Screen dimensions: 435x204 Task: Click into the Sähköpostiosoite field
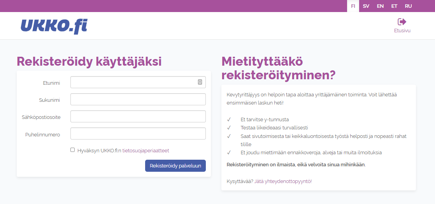[x=138, y=117]
